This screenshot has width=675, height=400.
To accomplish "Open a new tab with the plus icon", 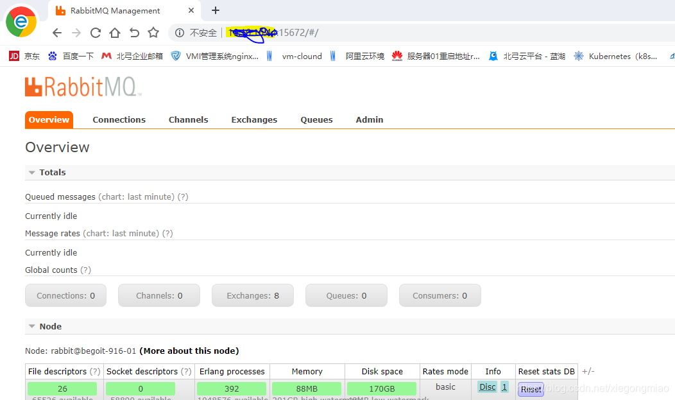I will 215,10.
